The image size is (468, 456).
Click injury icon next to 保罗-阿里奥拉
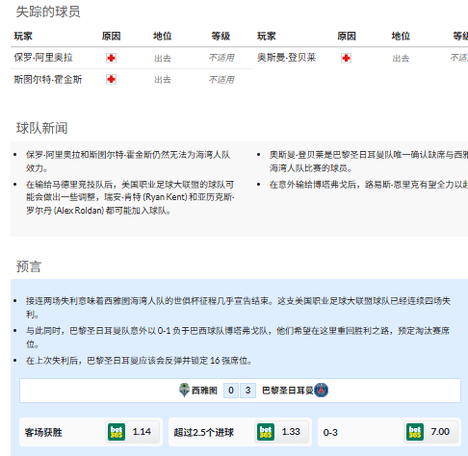point(111,58)
